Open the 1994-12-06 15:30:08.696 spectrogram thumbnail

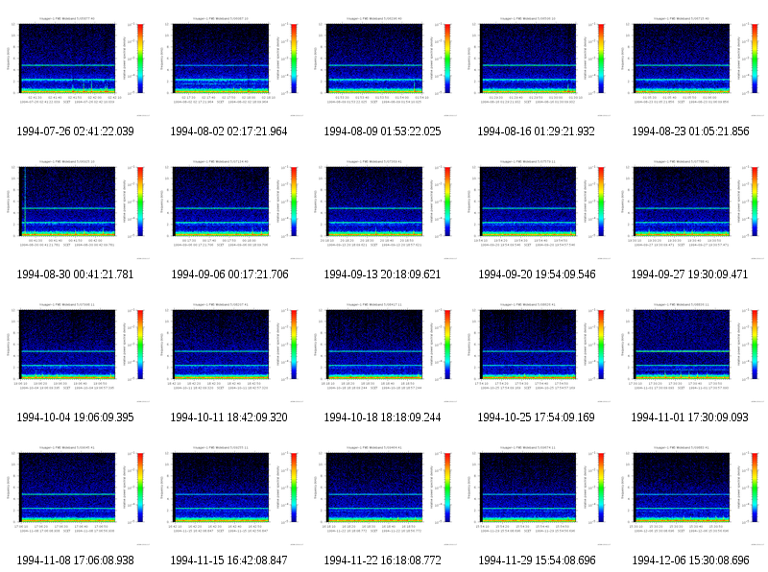click(x=690, y=495)
